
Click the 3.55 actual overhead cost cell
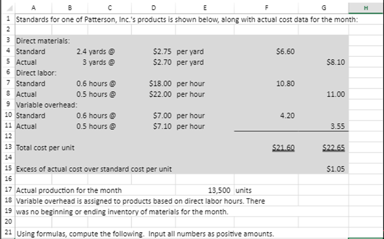pyautogui.click(x=324, y=126)
